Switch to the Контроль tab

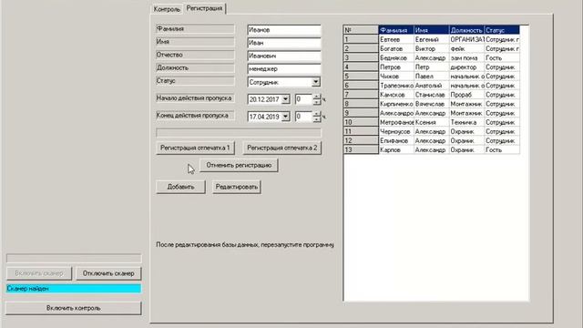click(167, 9)
